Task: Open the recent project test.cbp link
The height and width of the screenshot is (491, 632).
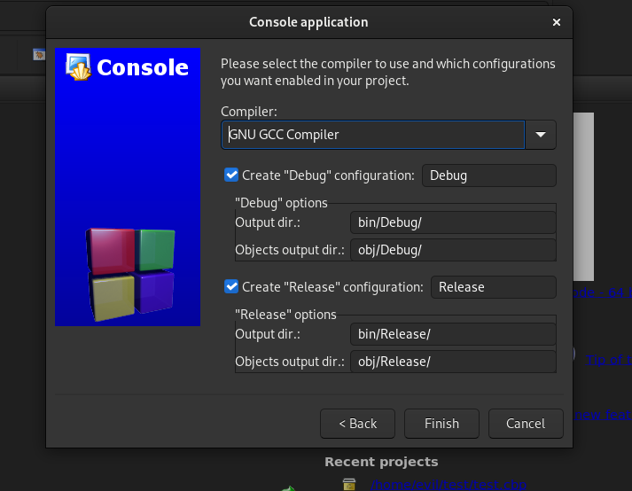Action: 448,484
